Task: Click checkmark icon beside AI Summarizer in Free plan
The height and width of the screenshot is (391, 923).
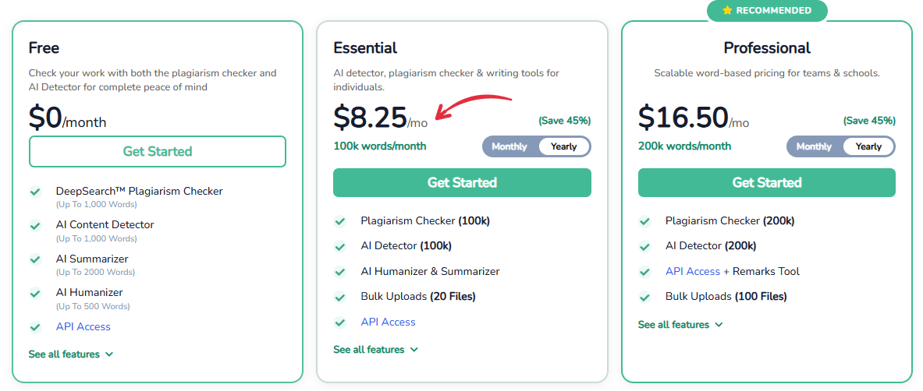Action: 35,259
